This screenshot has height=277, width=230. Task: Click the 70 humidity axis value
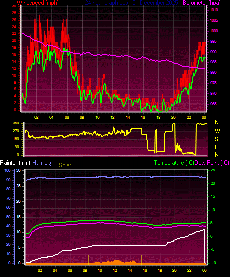coord(8,198)
